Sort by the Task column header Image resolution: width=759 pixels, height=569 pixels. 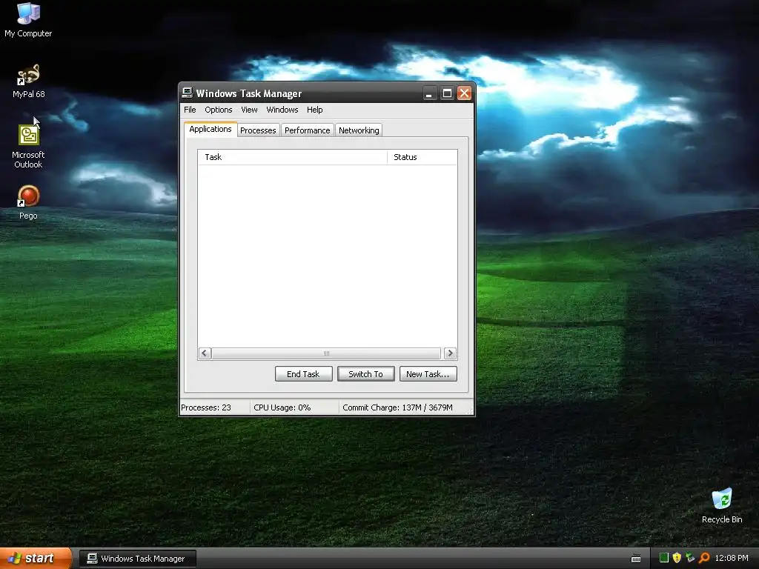pos(292,157)
